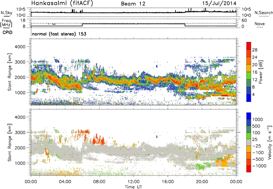Click the '4000' tick of power panel
The width and height of the screenshot is (273, 189).
click(x=20, y=47)
